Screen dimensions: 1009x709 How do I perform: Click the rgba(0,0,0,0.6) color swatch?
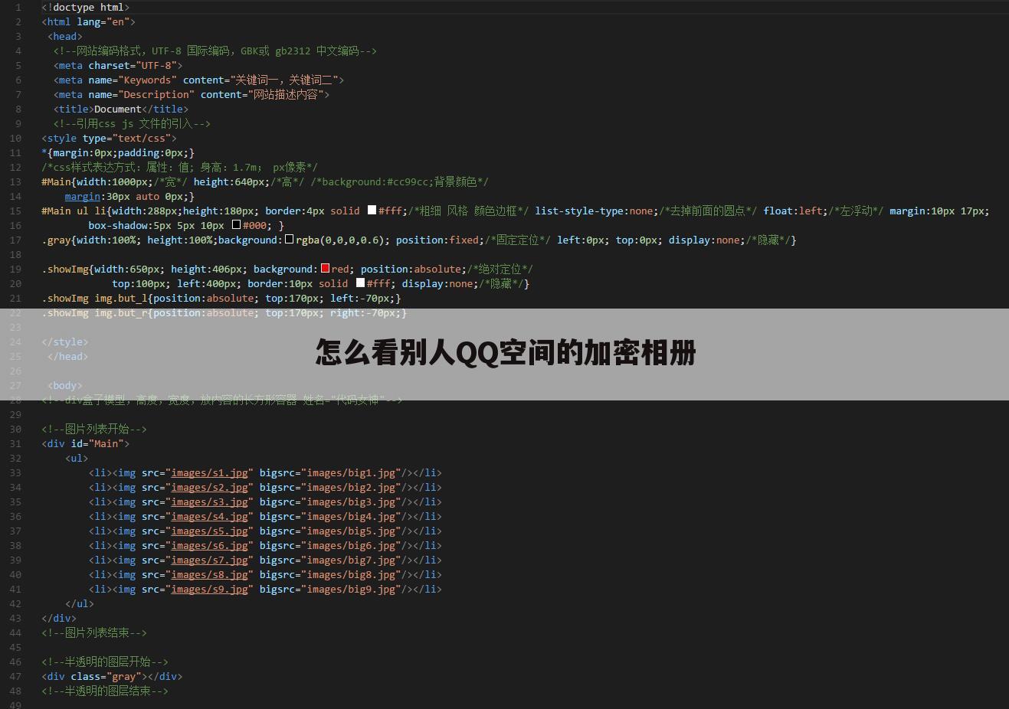pos(289,239)
